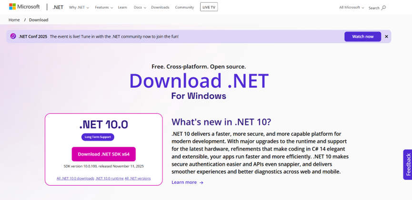Screen dimensions: 412x200
Task: Open the .NET home brand link
Action: point(58,7)
